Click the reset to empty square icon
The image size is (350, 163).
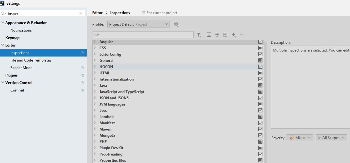tap(225, 35)
